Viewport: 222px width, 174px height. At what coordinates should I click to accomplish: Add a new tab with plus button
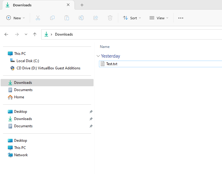pyautogui.click(x=82, y=5)
